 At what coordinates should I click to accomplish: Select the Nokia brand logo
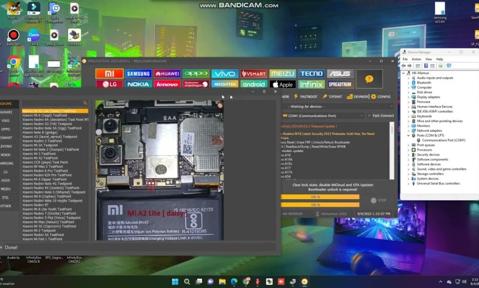[x=138, y=84]
